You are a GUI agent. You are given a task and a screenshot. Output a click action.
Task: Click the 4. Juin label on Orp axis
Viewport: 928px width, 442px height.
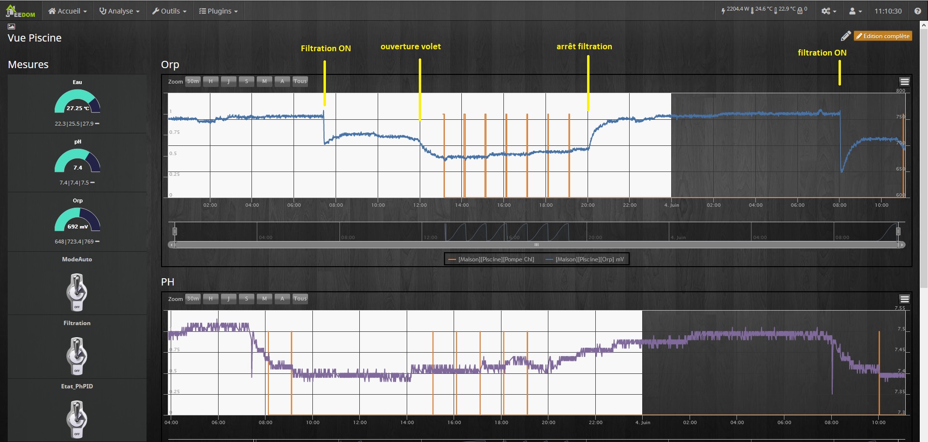[x=672, y=205]
